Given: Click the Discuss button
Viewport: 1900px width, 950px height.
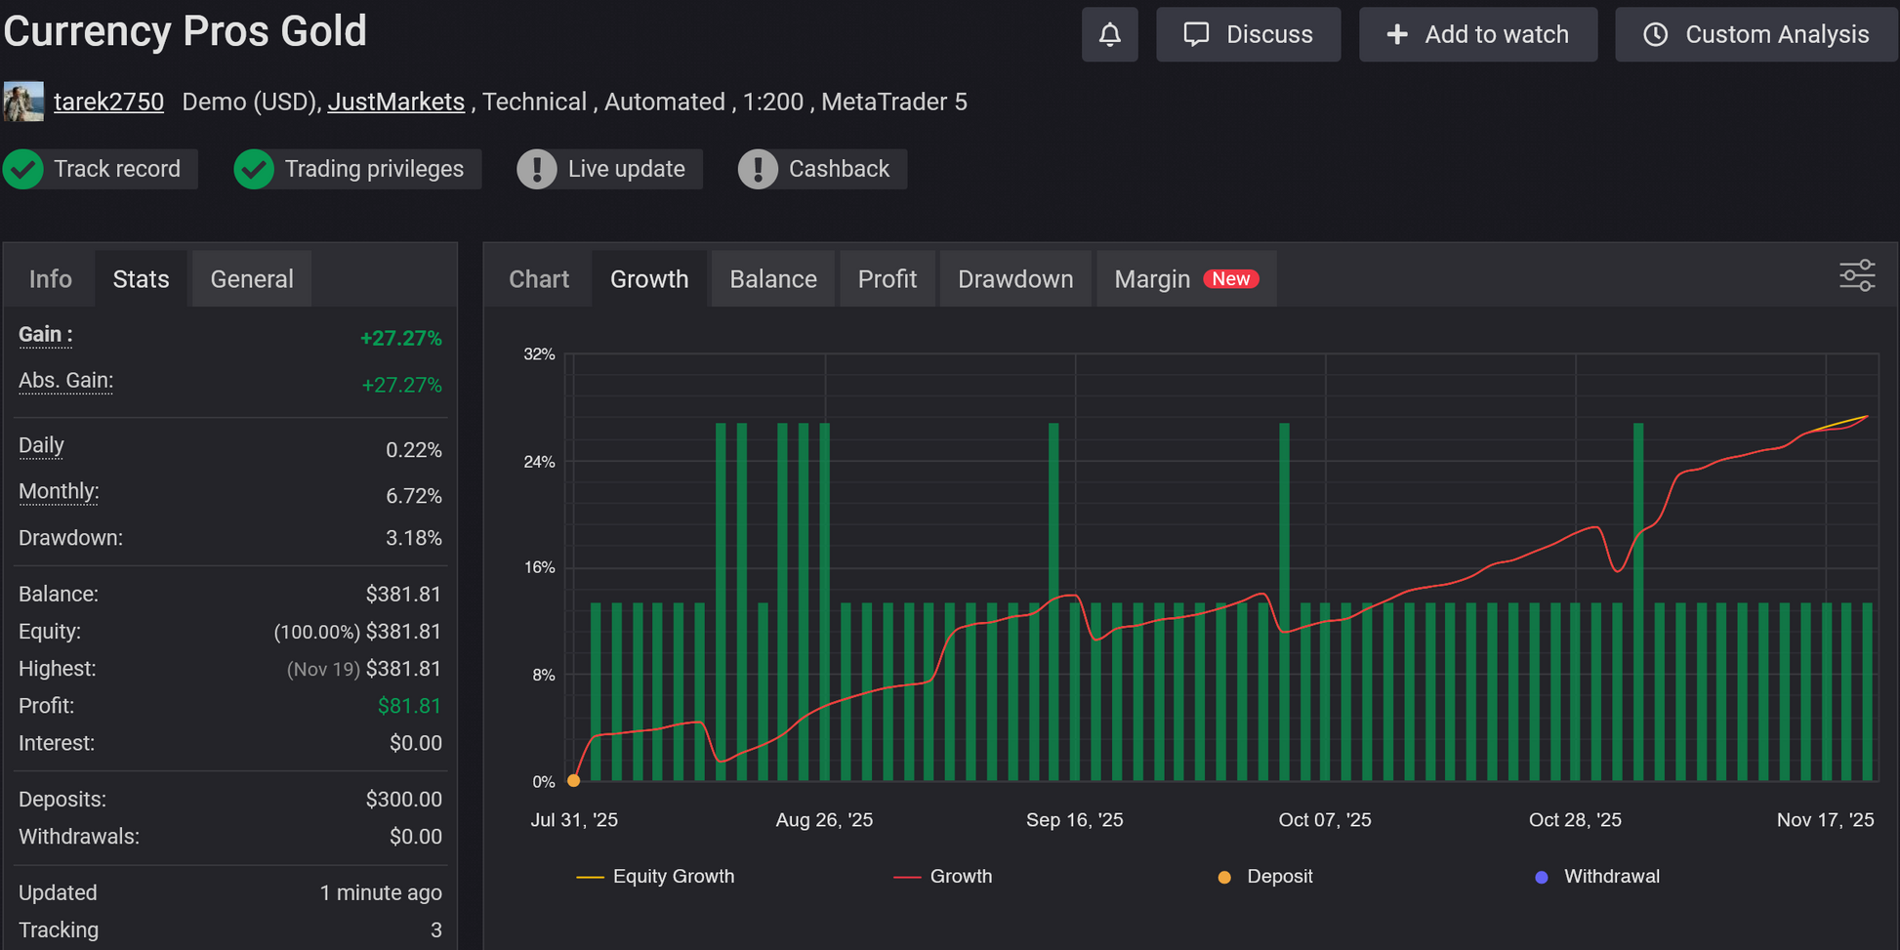Looking at the screenshot, I should coord(1248,35).
